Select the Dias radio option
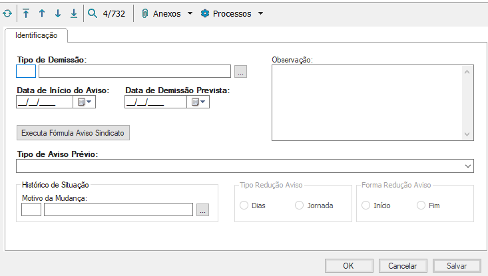The height and width of the screenshot is (276, 488). point(244,206)
